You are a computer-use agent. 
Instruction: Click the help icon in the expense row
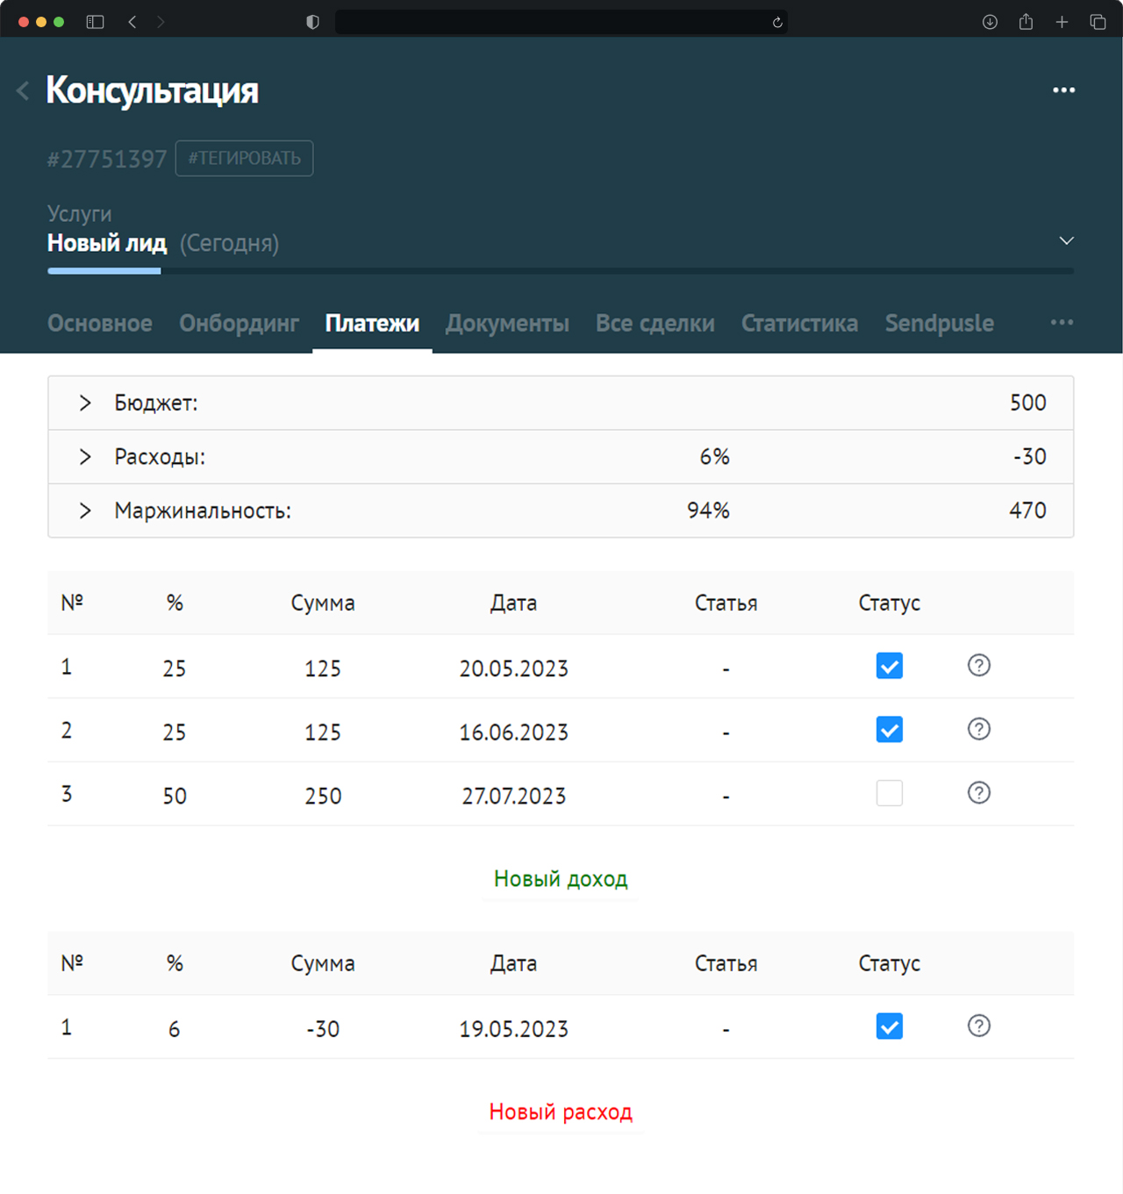979,1026
